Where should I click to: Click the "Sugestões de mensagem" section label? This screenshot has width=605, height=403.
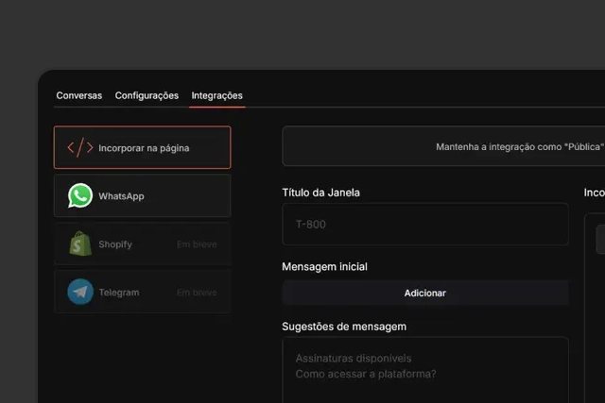tap(344, 327)
